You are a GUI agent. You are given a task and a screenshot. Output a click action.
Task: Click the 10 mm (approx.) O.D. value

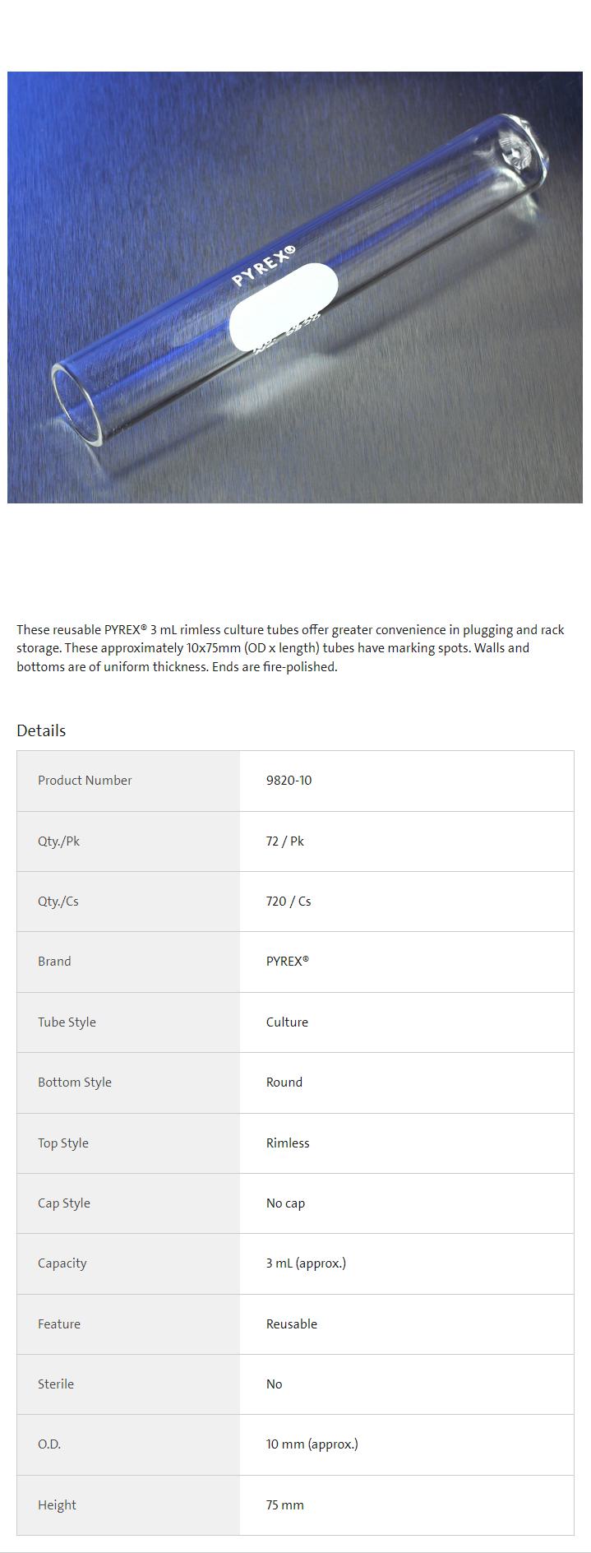312,1444
